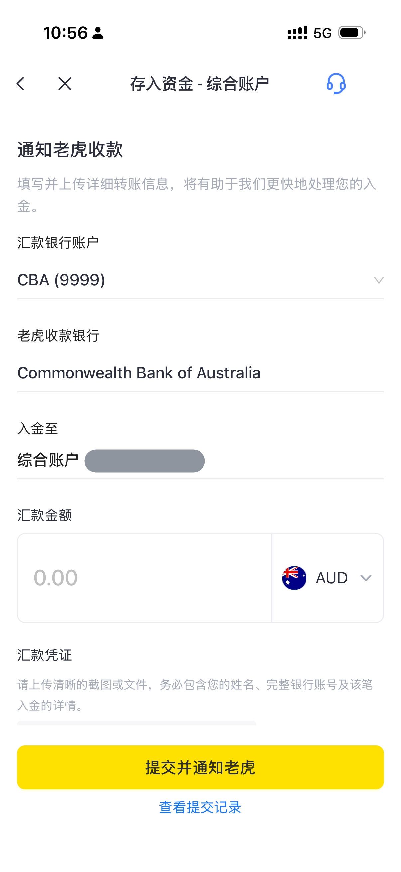Tap the back arrow icon
Viewport: 401px width, 872px height.
pyautogui.click(x=21, y=84)
